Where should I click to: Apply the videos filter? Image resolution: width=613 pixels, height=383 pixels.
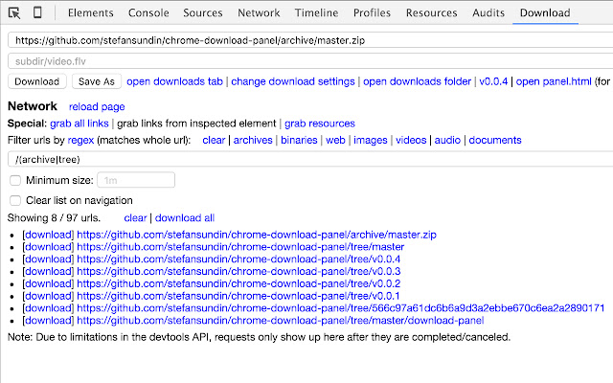411,140
